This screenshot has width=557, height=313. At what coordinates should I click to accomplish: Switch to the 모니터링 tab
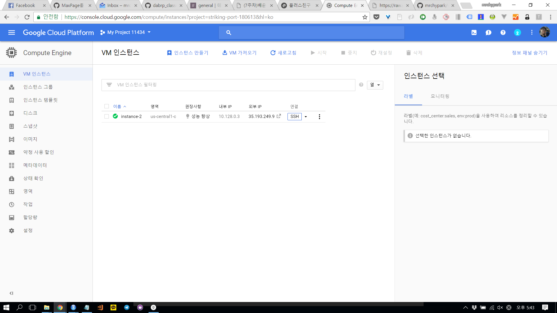(440, 96)
